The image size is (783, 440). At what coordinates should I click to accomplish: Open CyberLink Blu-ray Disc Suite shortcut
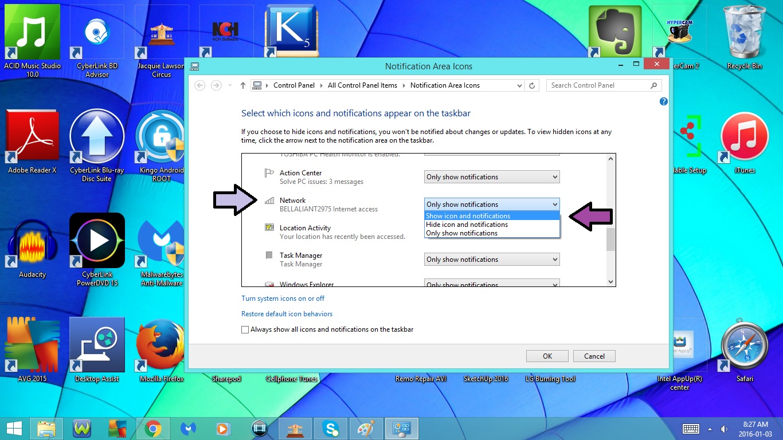pos(97,146)
